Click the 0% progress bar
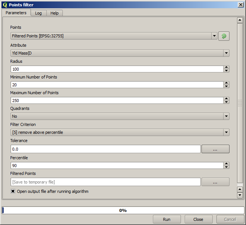 [123, 210]
